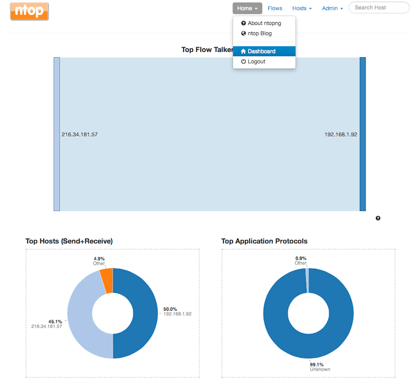Click the info icon next to About ntopng
The image size is (416, 382).
(243, 23)
